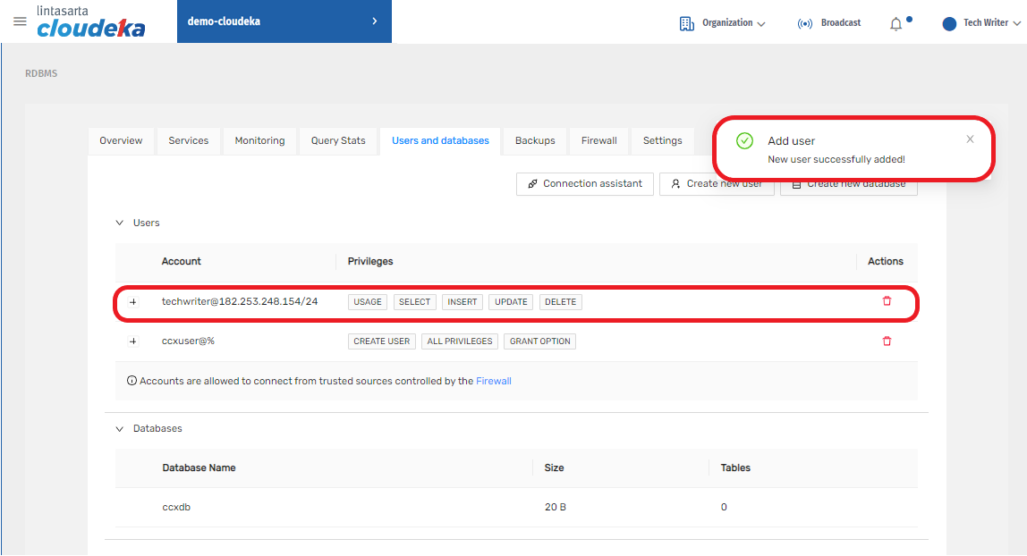Click the Lintasarta Cloudeka logo
This screenshot has width=1027, height=556.
[x=90, y=22]
